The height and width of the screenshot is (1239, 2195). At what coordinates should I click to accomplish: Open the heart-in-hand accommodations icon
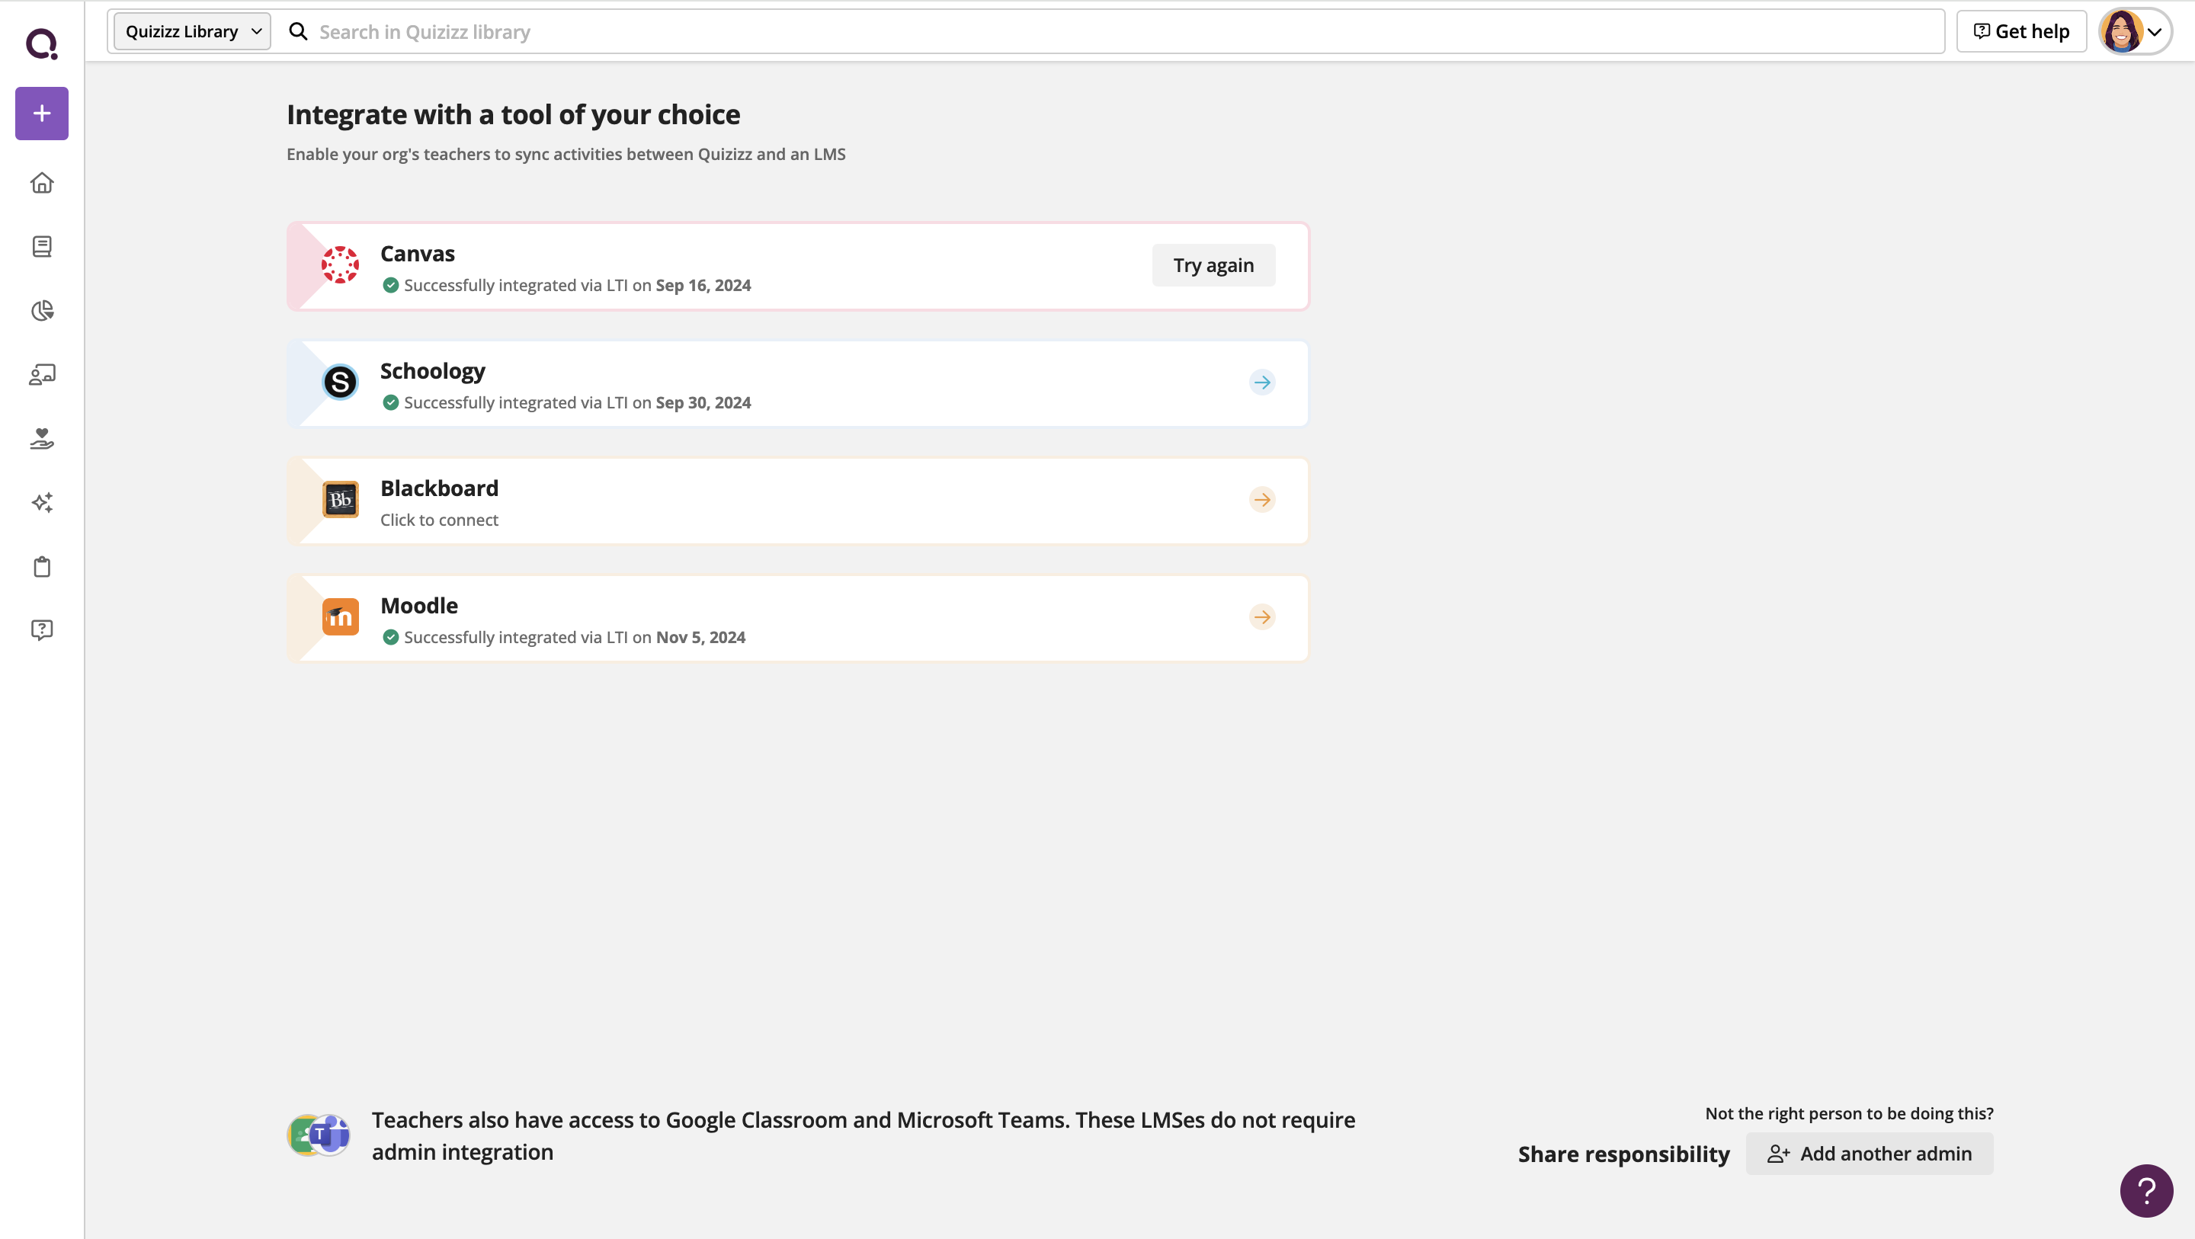(42, 439)
